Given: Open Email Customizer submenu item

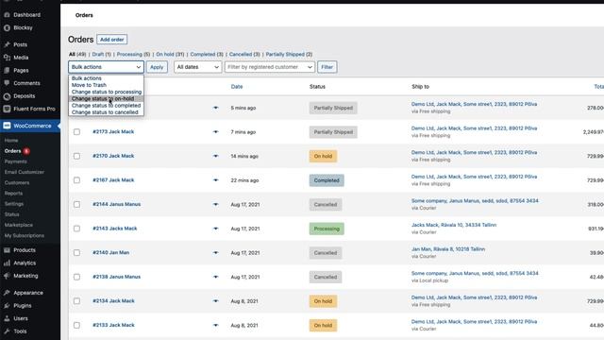Looking at the screenshot, I should point(25,172).
